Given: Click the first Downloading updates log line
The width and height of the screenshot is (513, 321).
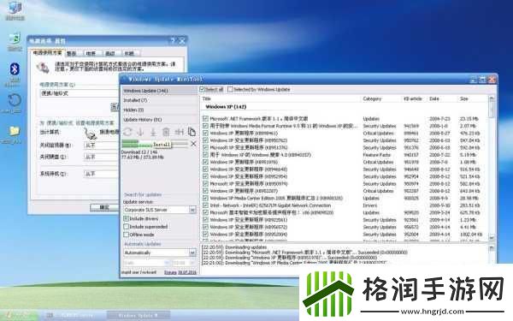Looking at the screenshot, I should [x=234, y=247].
